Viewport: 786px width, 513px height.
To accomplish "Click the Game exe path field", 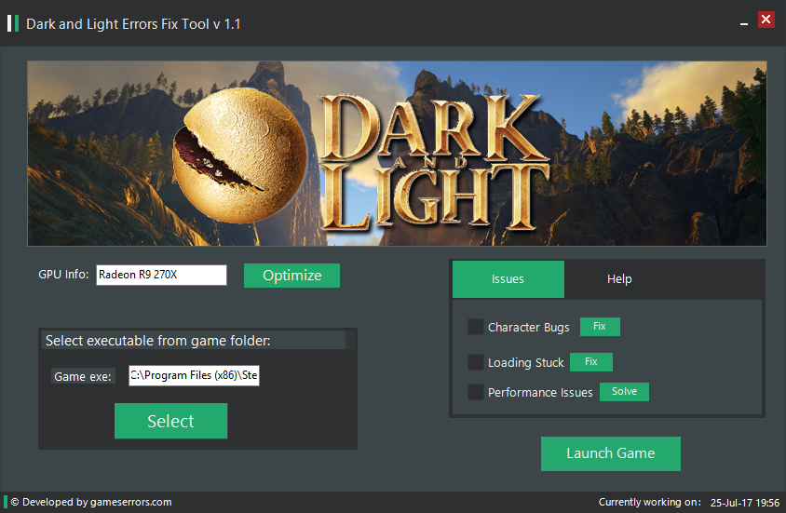I will point(194,375).
